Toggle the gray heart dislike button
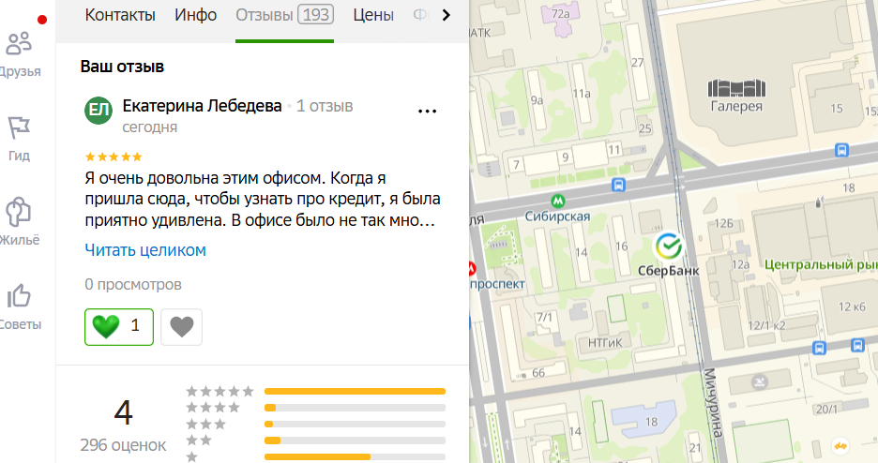 181,326
